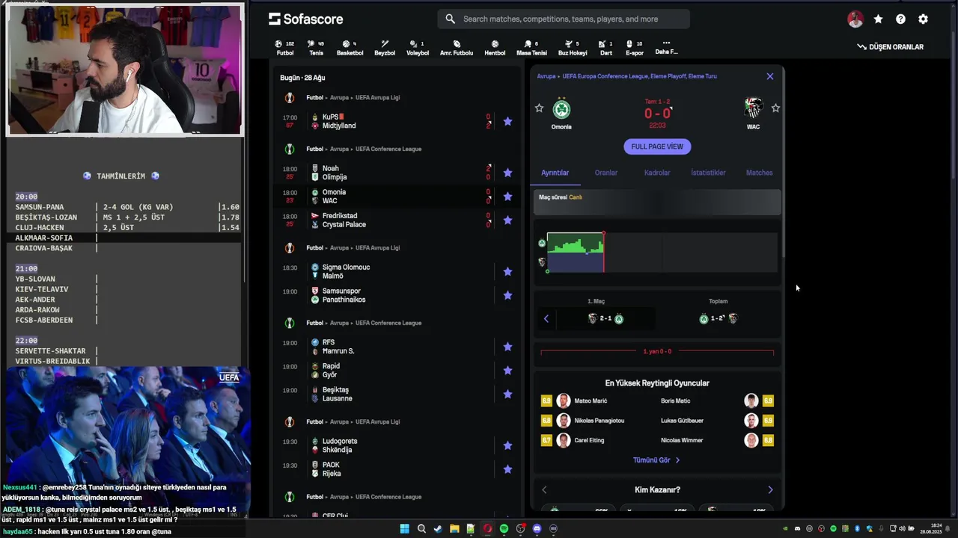Open the Basketbol sport category

(350, 48)
